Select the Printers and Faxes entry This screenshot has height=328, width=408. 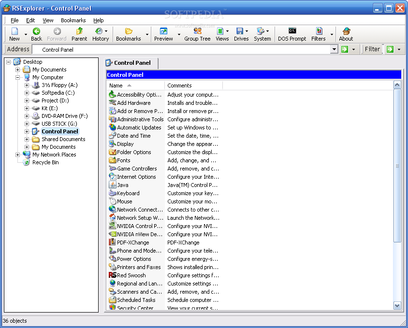[x=139, y=267]
